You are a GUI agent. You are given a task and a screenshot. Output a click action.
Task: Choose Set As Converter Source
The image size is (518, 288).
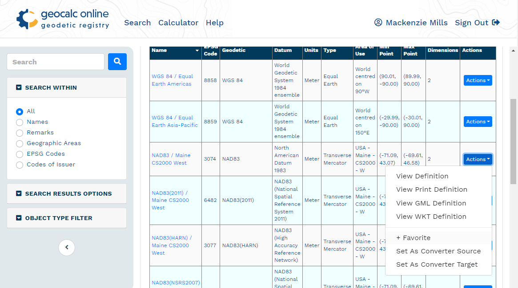[x=438, y=251]
